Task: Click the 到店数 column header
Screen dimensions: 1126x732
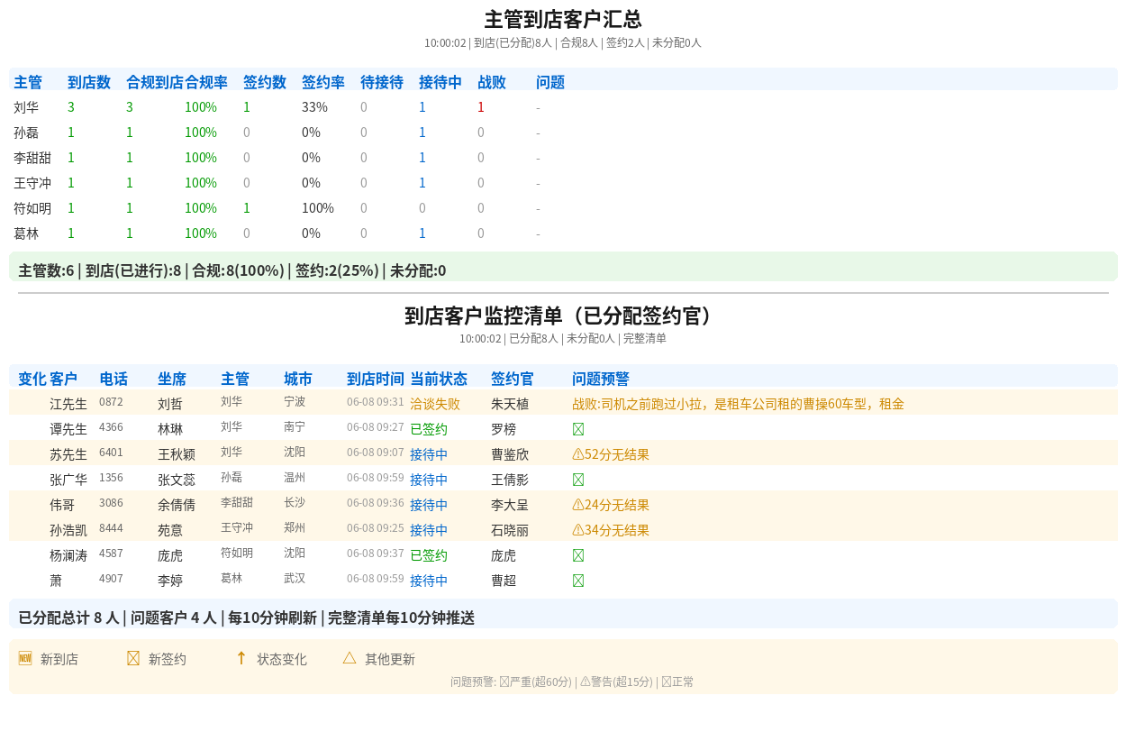Action: [89, 82]
